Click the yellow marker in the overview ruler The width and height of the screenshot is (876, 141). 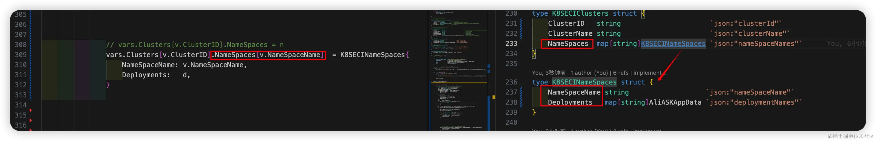point(493,97)
